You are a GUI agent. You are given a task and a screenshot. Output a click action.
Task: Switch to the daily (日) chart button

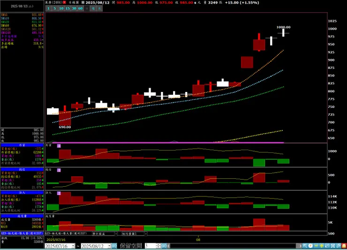87,8
